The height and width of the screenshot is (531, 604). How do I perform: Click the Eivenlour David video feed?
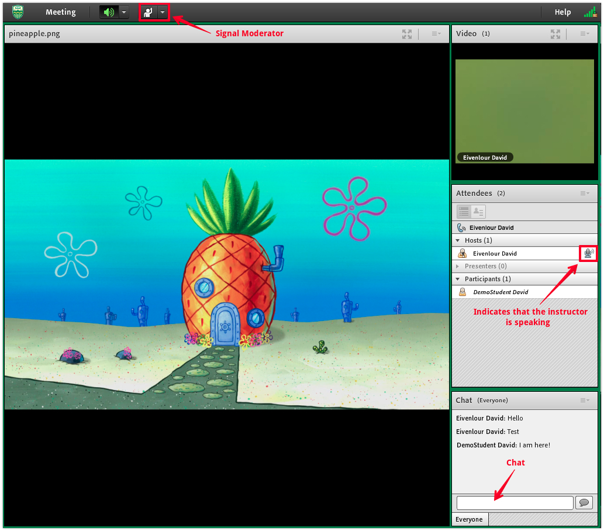pyautogui.click(x=524, y=111)
